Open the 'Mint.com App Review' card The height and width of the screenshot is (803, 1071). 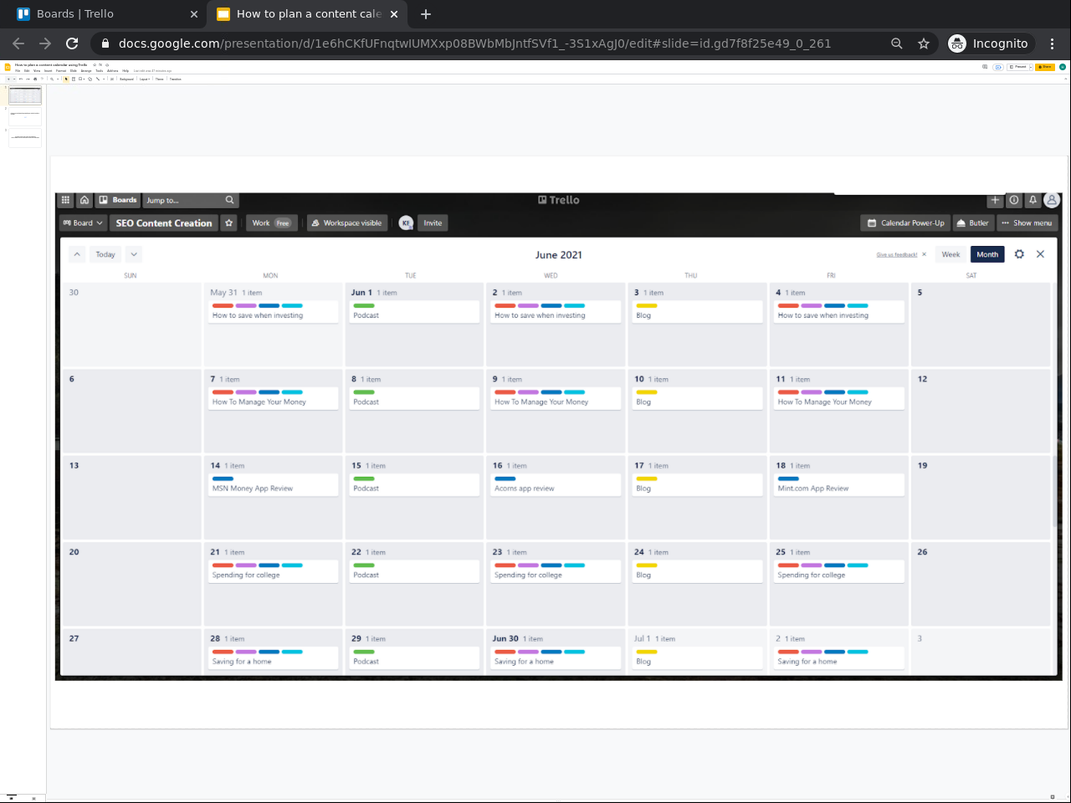coord(840,484)
